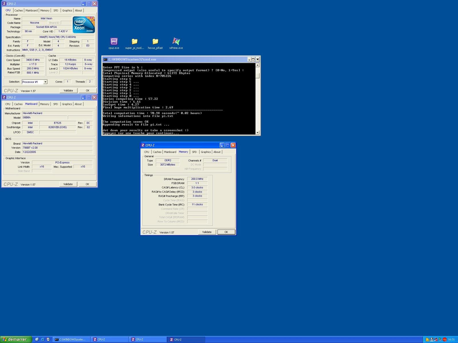The height and width of the screenshot is (343, 458).
Task: Click the red waveform tray icon
Action: click(445, 340)
